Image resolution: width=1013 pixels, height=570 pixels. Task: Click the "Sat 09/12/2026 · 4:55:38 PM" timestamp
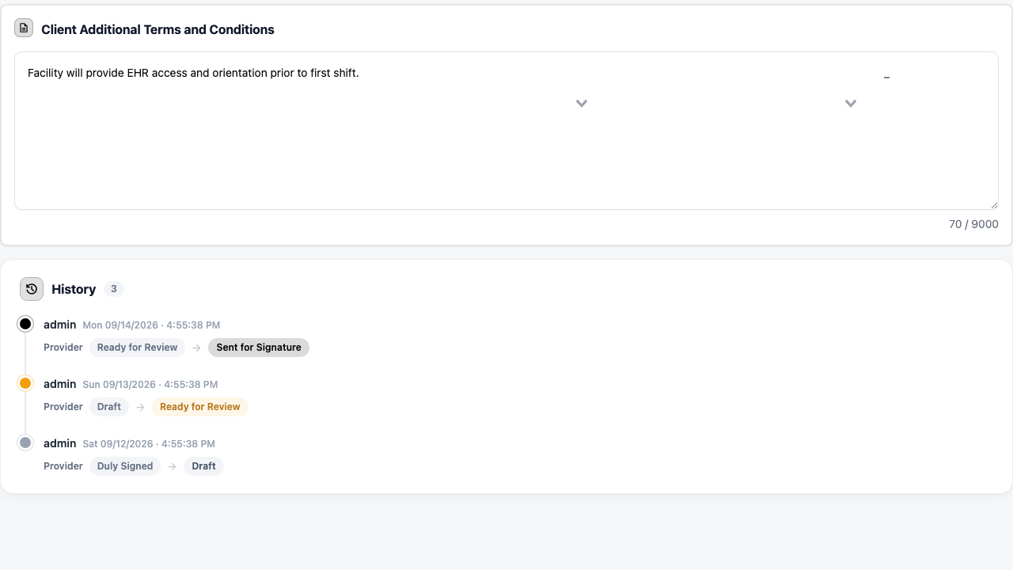tap(149, 444)
